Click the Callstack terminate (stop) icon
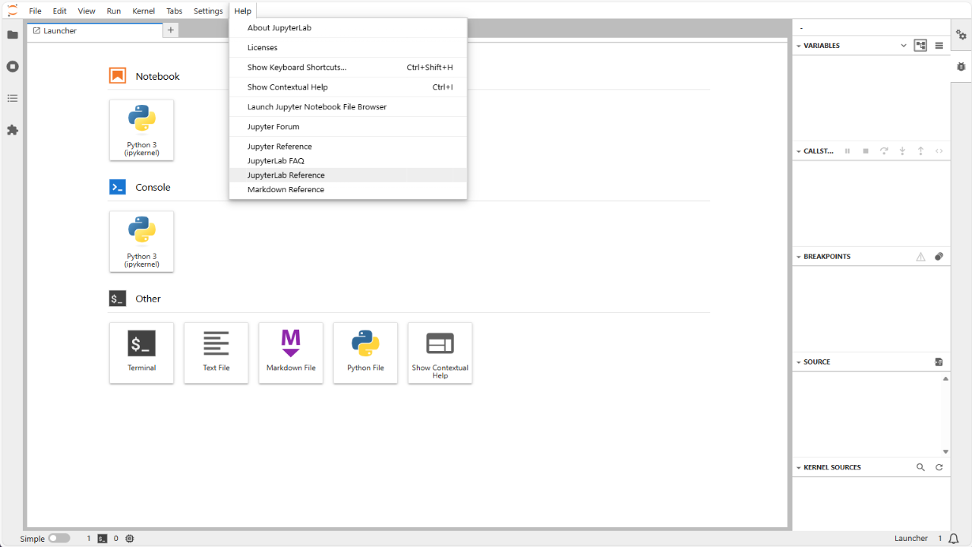The height and width of the screenshot is (547, 972). point(866,151)
